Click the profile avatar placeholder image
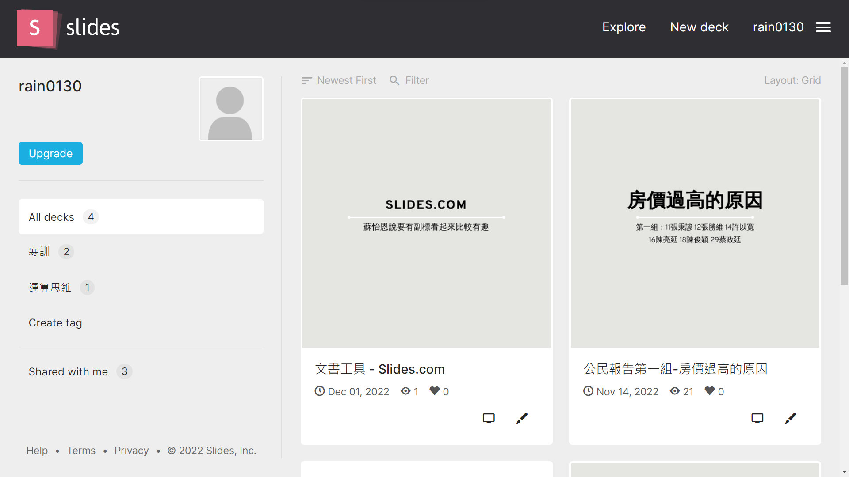The height and width of the screenshot is (477, 849). [x=231, y=109]
